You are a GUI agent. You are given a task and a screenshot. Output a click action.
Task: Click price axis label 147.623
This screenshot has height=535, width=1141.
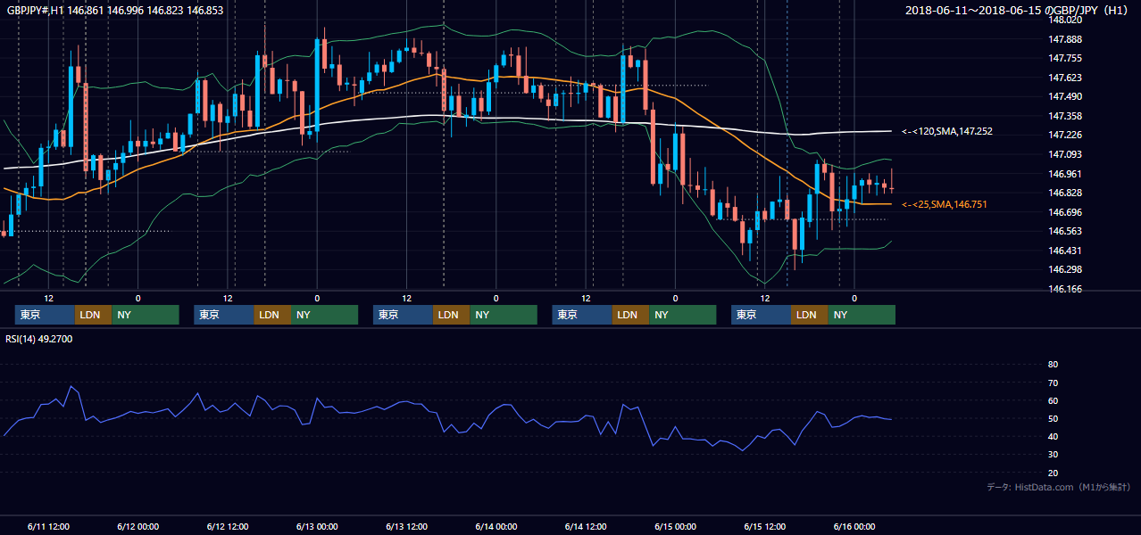tap(1064, 78)
